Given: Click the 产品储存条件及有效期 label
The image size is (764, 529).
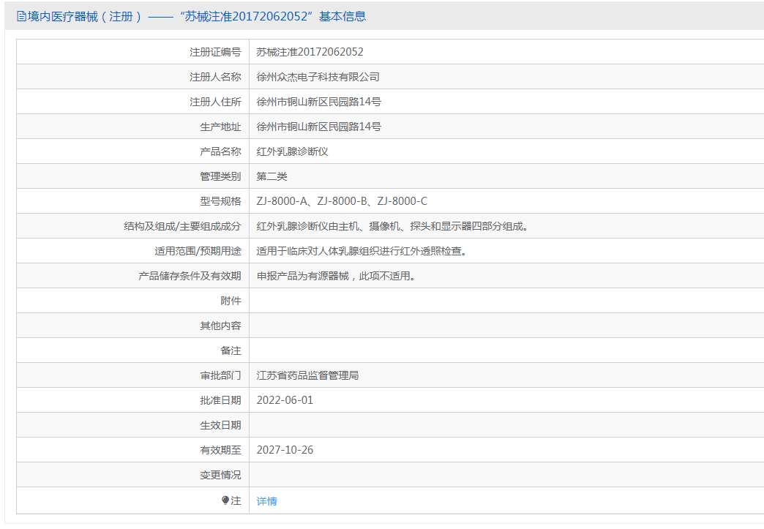Looking at the screenshot, I should pyautogui.click(x=190, y=276).
